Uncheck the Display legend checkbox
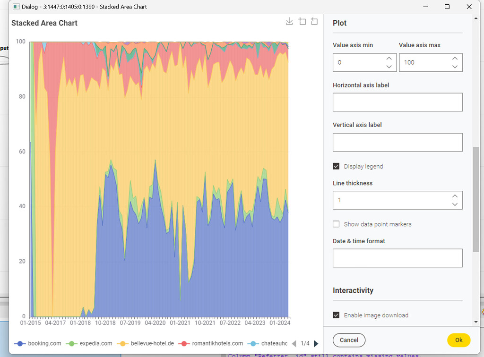This screenshot has height=357, width=484. coord(336,166)
